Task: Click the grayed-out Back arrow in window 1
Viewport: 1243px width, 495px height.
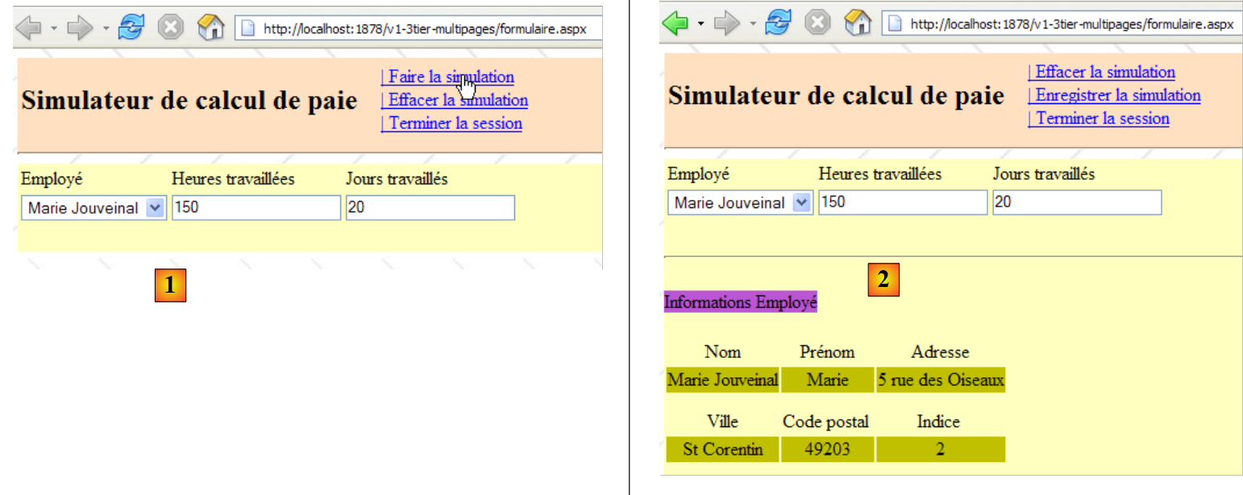Action: (x=29, y=28)
